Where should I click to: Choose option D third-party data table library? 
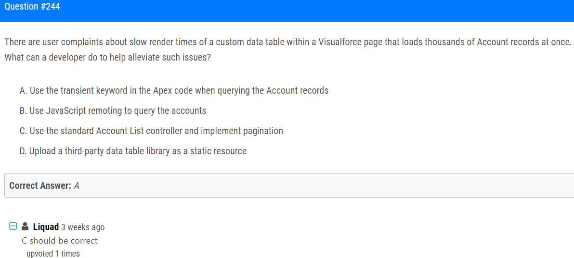coord(133,151)
